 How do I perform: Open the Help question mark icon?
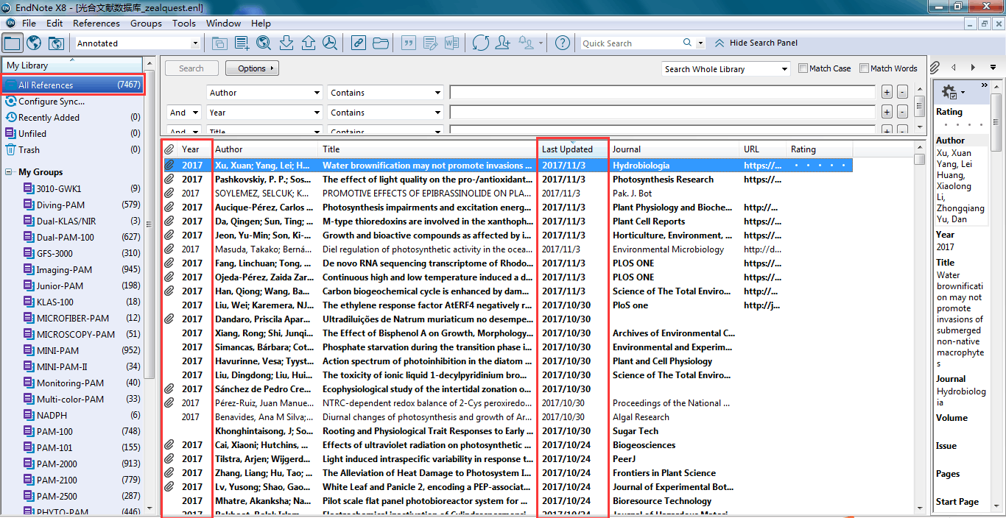[562, 43]
